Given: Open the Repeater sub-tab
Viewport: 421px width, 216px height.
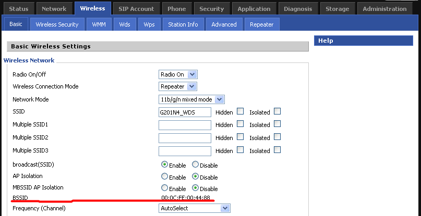Looking at the screenshot, I should coord(261,24).
